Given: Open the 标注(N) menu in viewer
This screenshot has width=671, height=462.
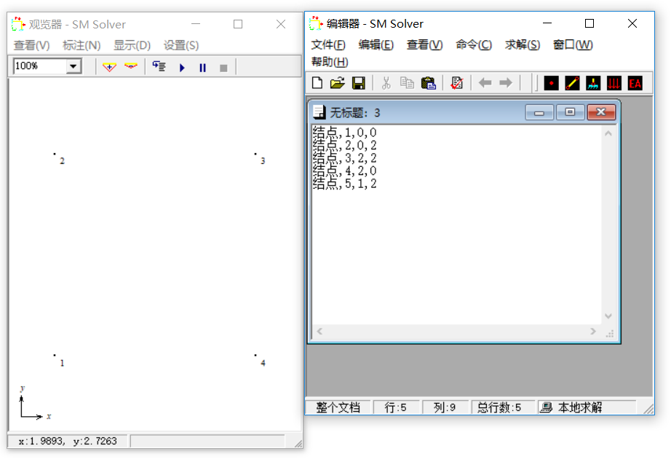Looking at the screenshot, I should (x=82, y=45).
